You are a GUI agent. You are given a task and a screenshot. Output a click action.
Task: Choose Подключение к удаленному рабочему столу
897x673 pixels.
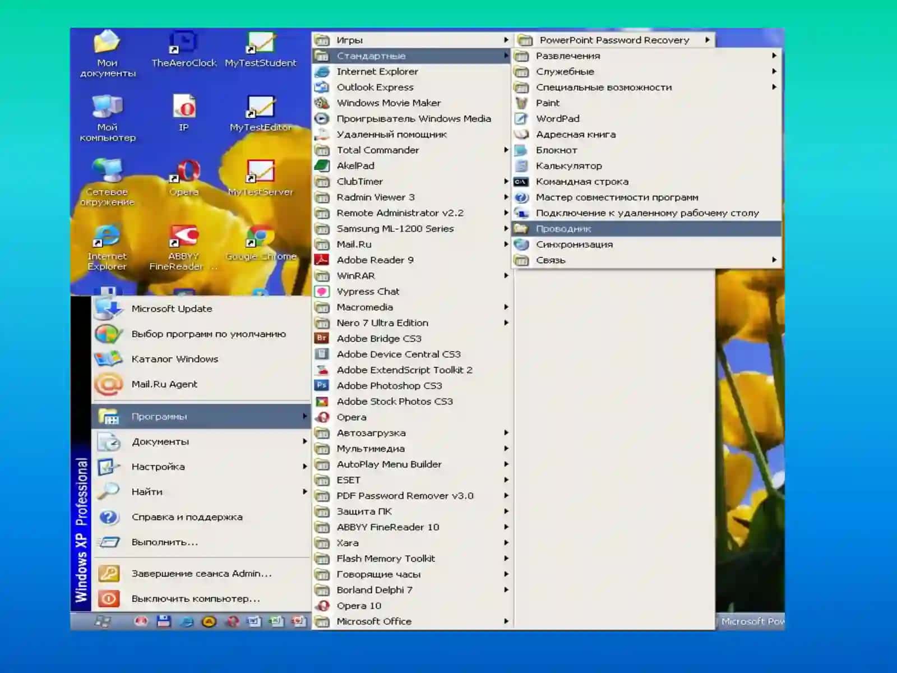647,213
